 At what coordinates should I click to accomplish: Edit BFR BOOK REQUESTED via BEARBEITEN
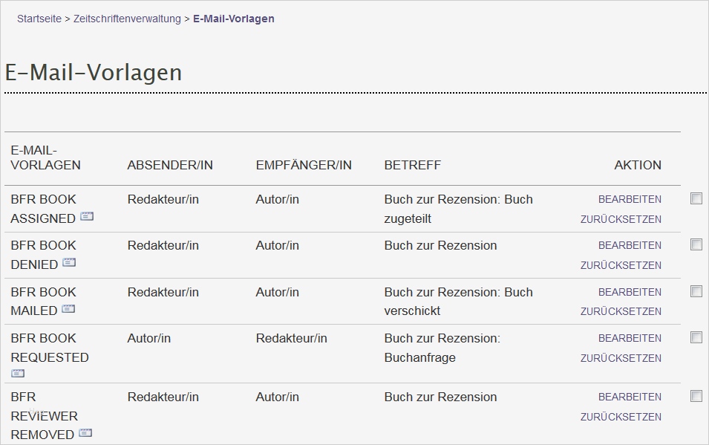(629, 338)
